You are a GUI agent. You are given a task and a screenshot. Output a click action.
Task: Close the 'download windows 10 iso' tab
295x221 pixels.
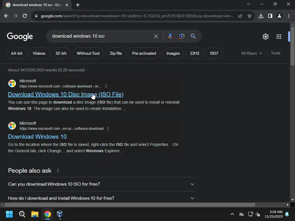67,5
